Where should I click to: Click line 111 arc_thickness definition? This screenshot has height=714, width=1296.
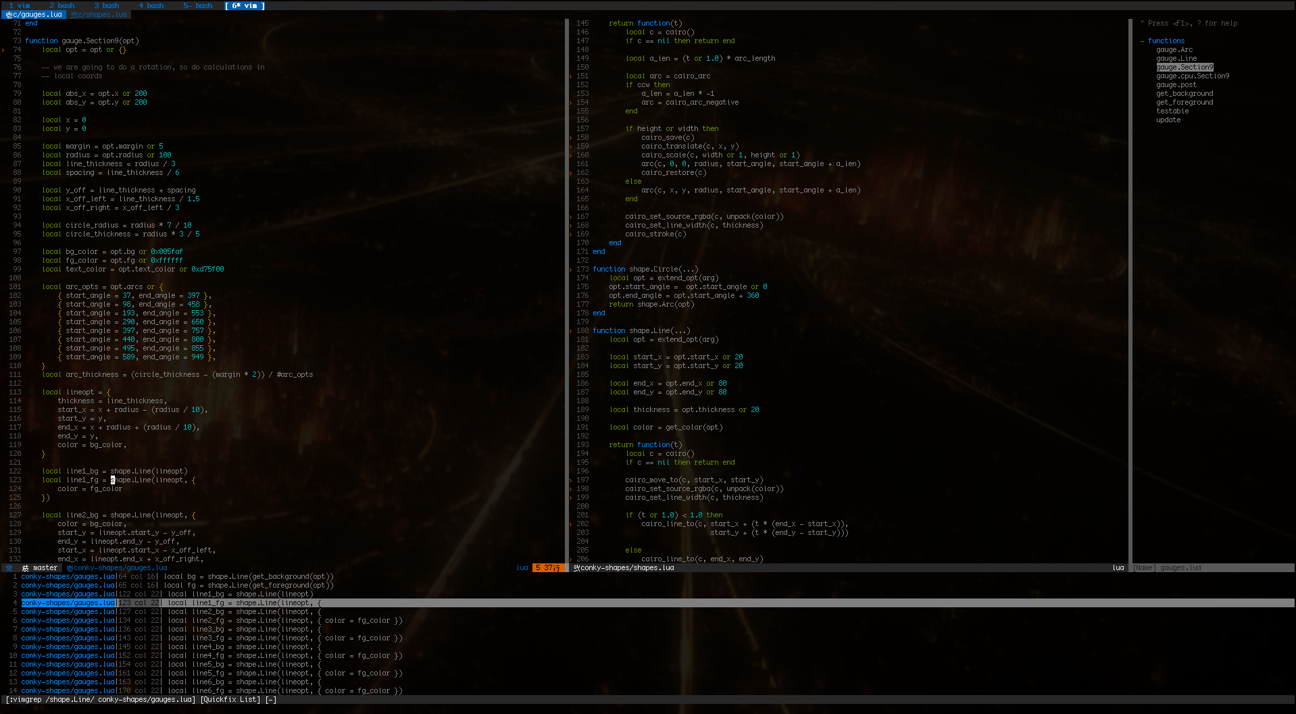178,375
